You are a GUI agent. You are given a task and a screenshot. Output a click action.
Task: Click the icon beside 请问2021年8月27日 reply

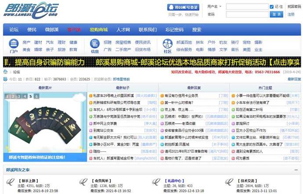[x=162, y=151]
